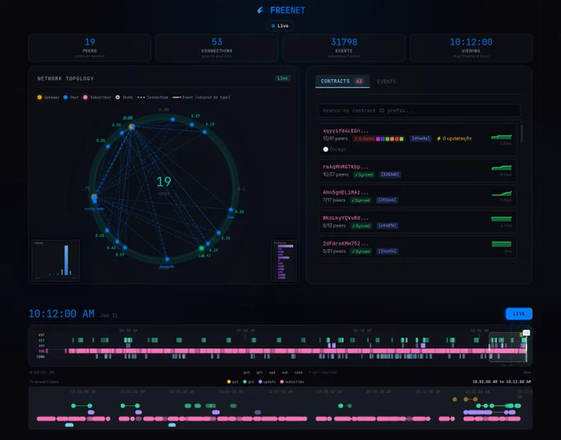Click the State legend circle icon
The width and height of the screenshot is (561, 440).
(x=118, y=97)
